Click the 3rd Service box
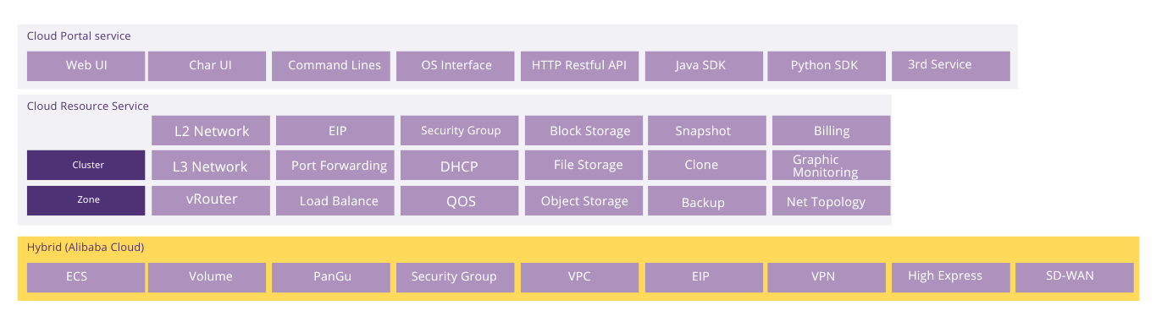1156x327 pixels. pyautogui.click(x=951, y=66)
